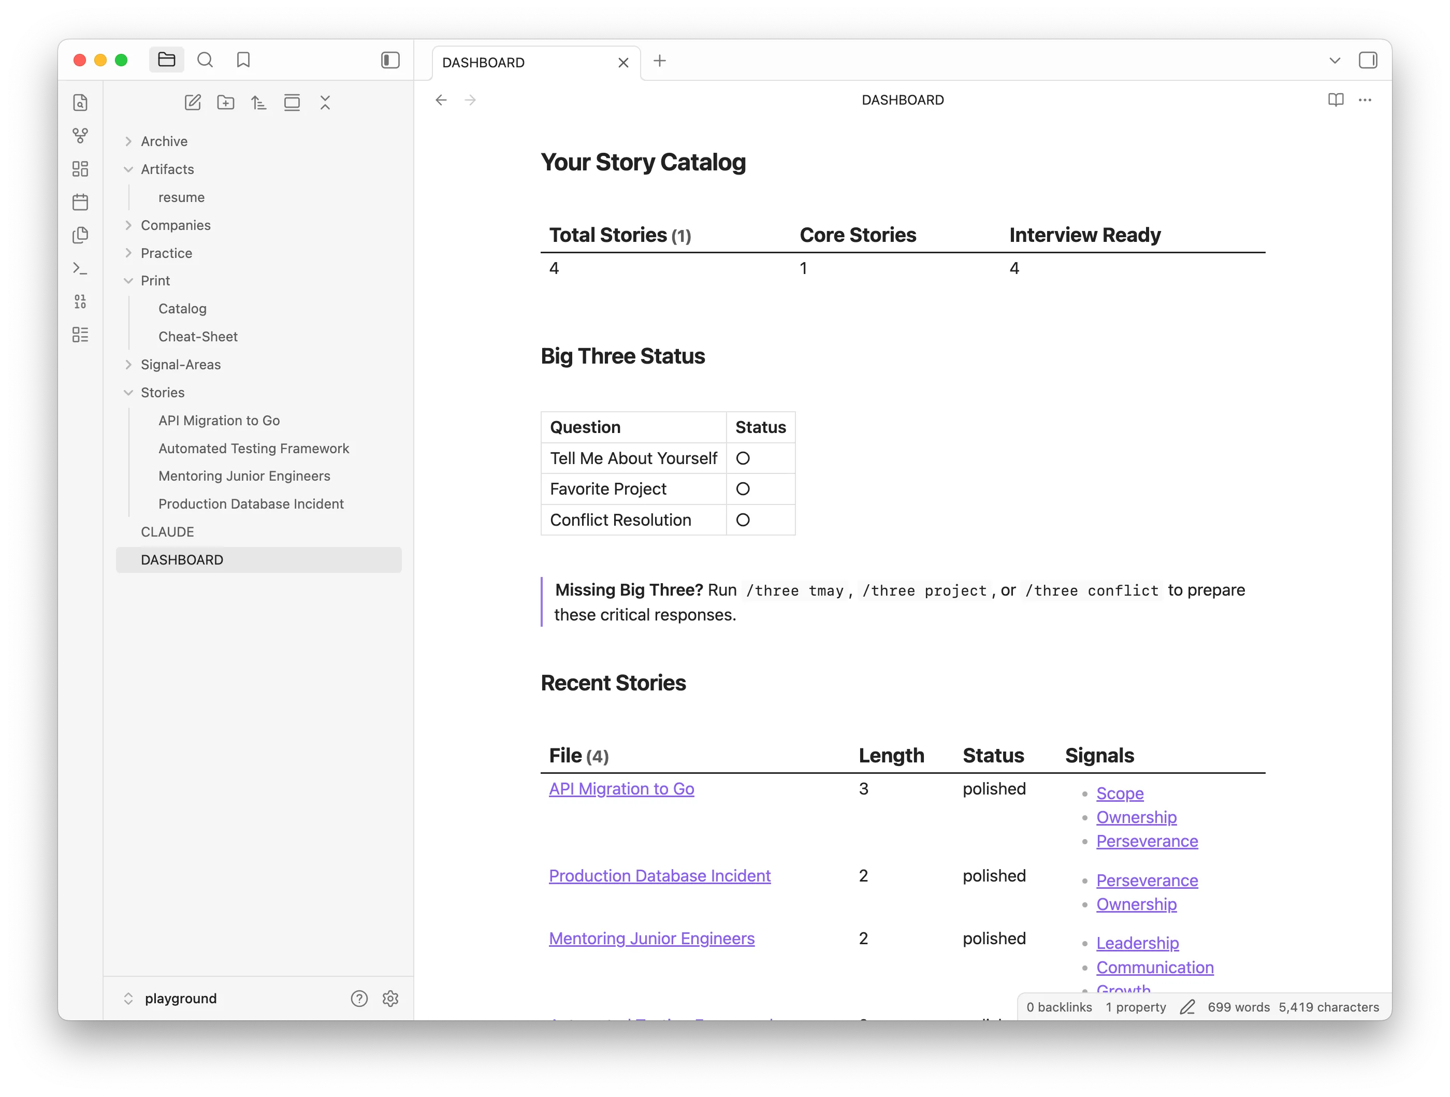Toggle the right sidebar panel
The width and height of the screenshot is (1450, 1097).
(1369, 60)
